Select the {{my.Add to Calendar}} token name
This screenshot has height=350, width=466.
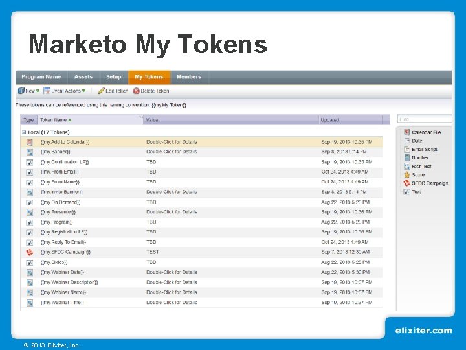click(x=65, y=142)
